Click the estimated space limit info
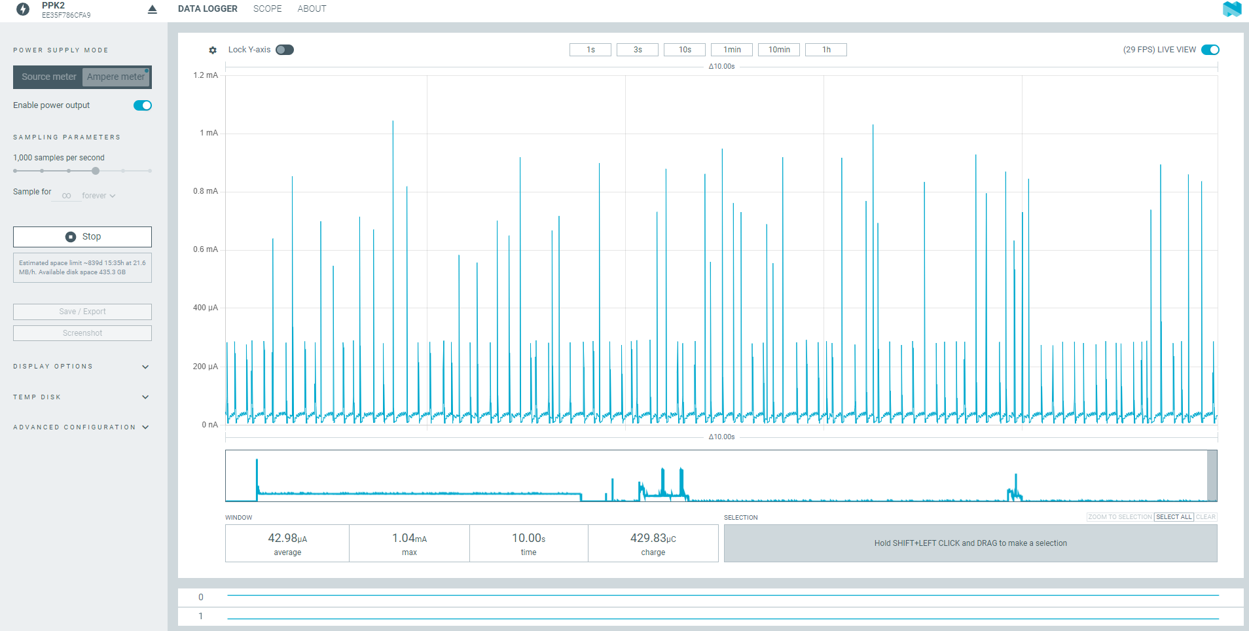Viewport: 1249px width, 631px height. (82, 268)
